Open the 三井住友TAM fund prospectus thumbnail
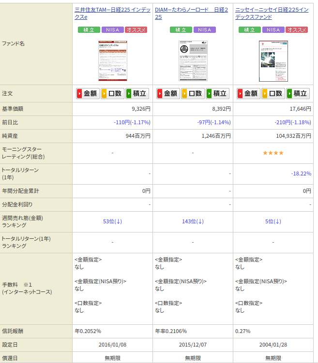Viewport: 318px width, 363px height. [112, 60]
